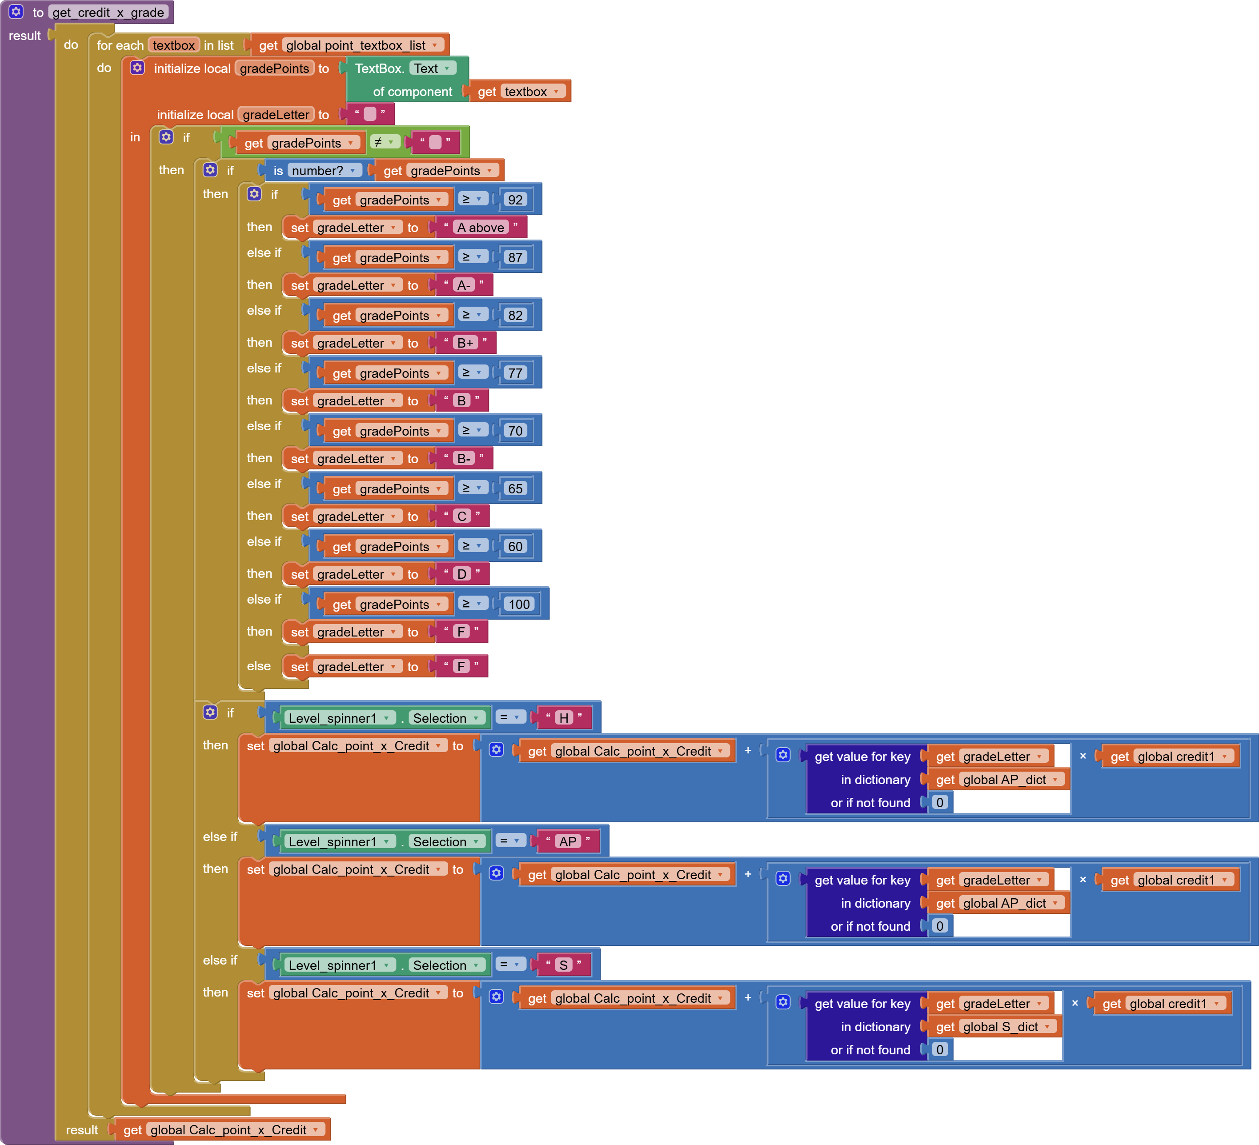Click the get_credit_x_grade procedure mutator gear

[16, 11]
